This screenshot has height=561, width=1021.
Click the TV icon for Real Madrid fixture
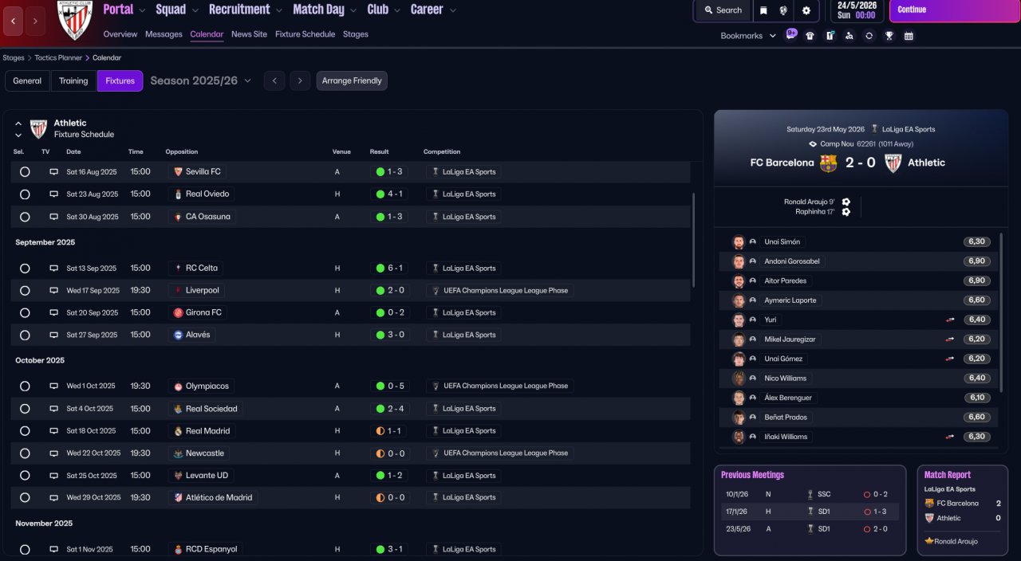(54, 431)
